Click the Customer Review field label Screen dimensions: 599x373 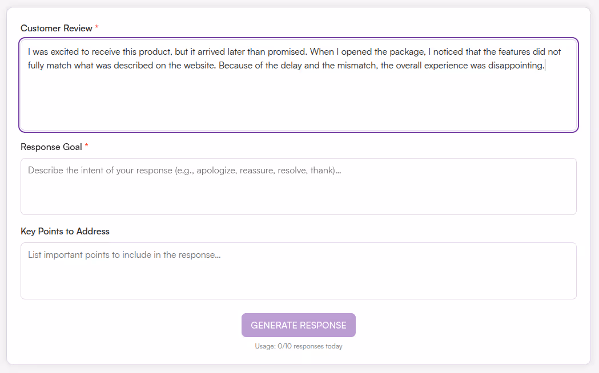point(57,28)
